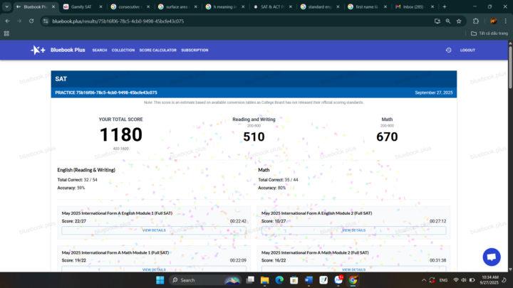Viewport: 513px width, 288px height.
Task: Open the Chrome profile avatar
Action: 494,21
